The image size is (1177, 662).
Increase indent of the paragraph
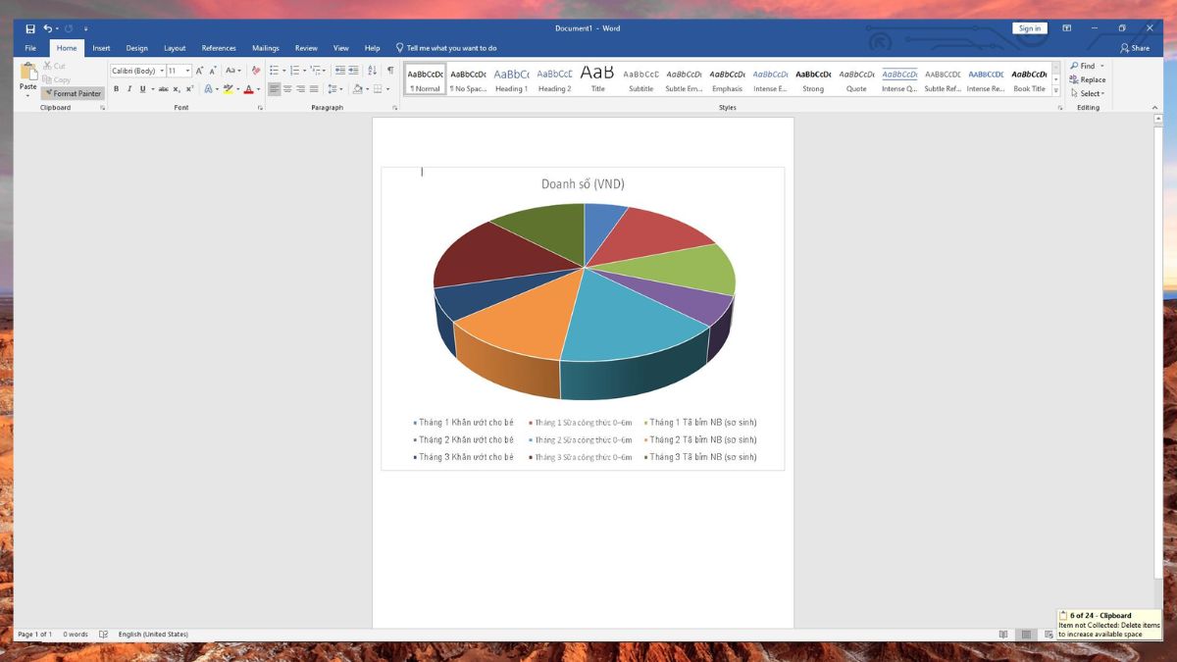tap(353, 71)
